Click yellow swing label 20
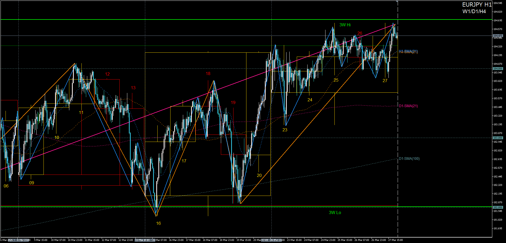Viewport: 506px width, 243px height. tap(259, 175)
